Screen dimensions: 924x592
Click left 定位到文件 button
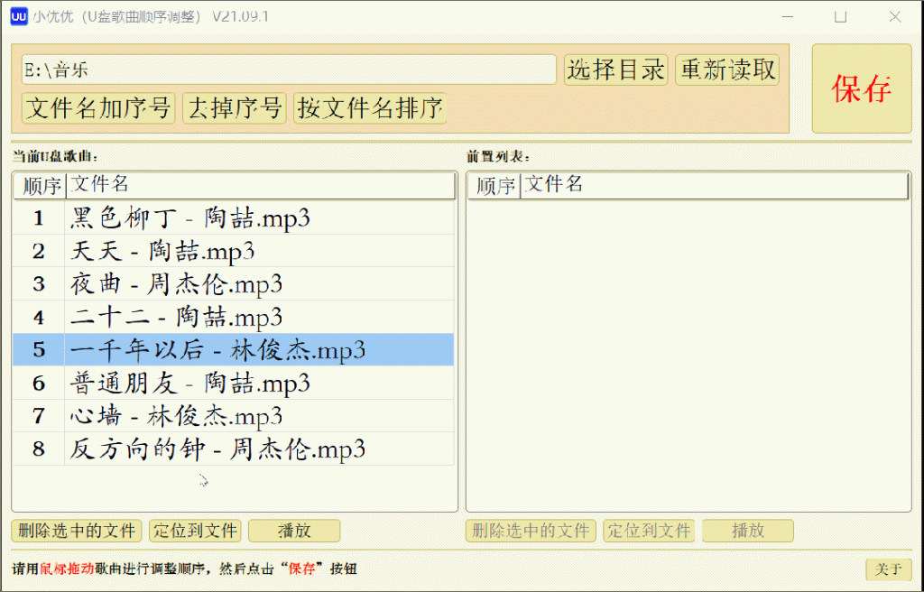pos(195,531)
